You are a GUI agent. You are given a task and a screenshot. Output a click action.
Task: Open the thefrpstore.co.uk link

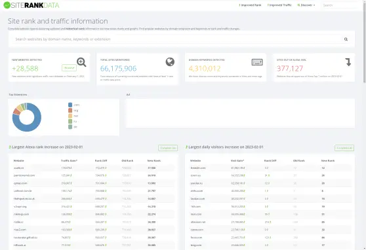tap(24, 199)
